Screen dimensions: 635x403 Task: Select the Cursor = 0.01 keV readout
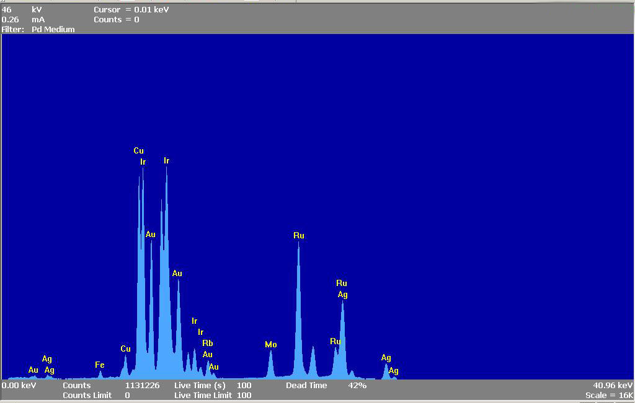click(131, 10)
